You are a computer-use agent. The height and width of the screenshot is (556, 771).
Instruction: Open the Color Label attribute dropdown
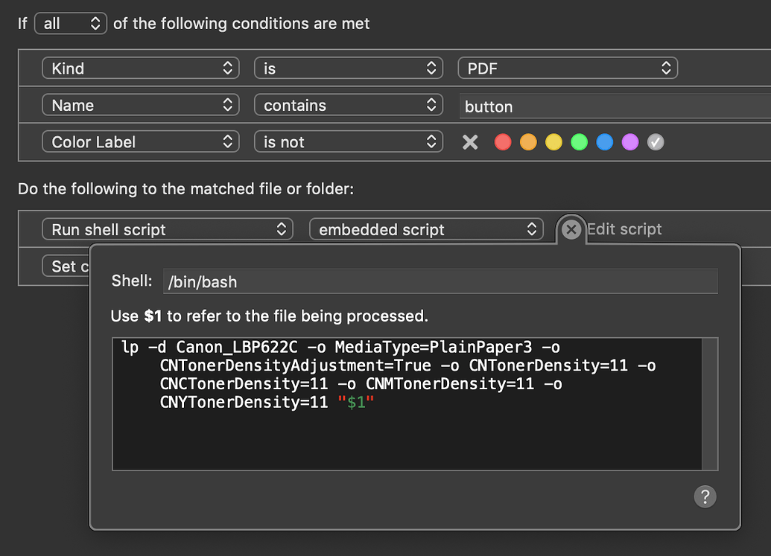click(x=140, y=142)
